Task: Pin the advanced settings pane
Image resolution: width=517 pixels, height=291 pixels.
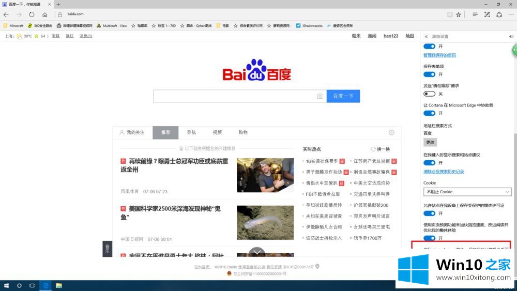Action: click(511, 37)
